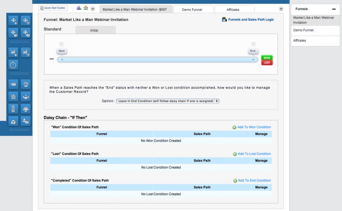
Task: Select Market Like a Man Webinar in Funnels panel
Action: click(315, 20)
